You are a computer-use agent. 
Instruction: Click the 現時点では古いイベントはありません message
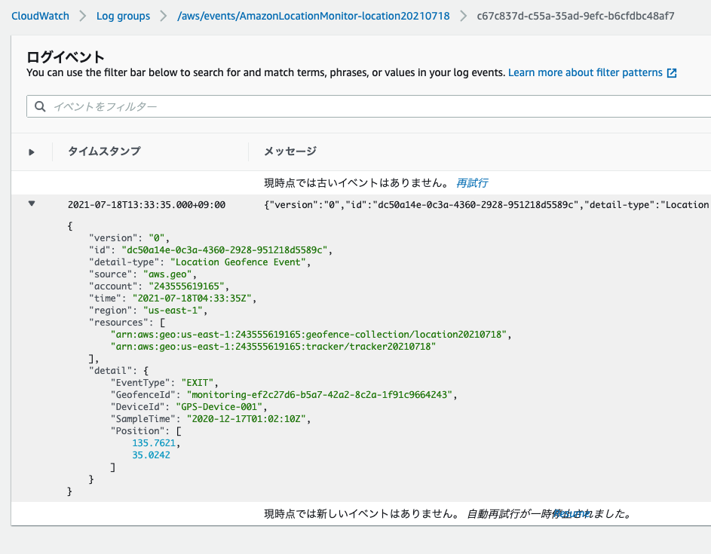coord(357,183)
